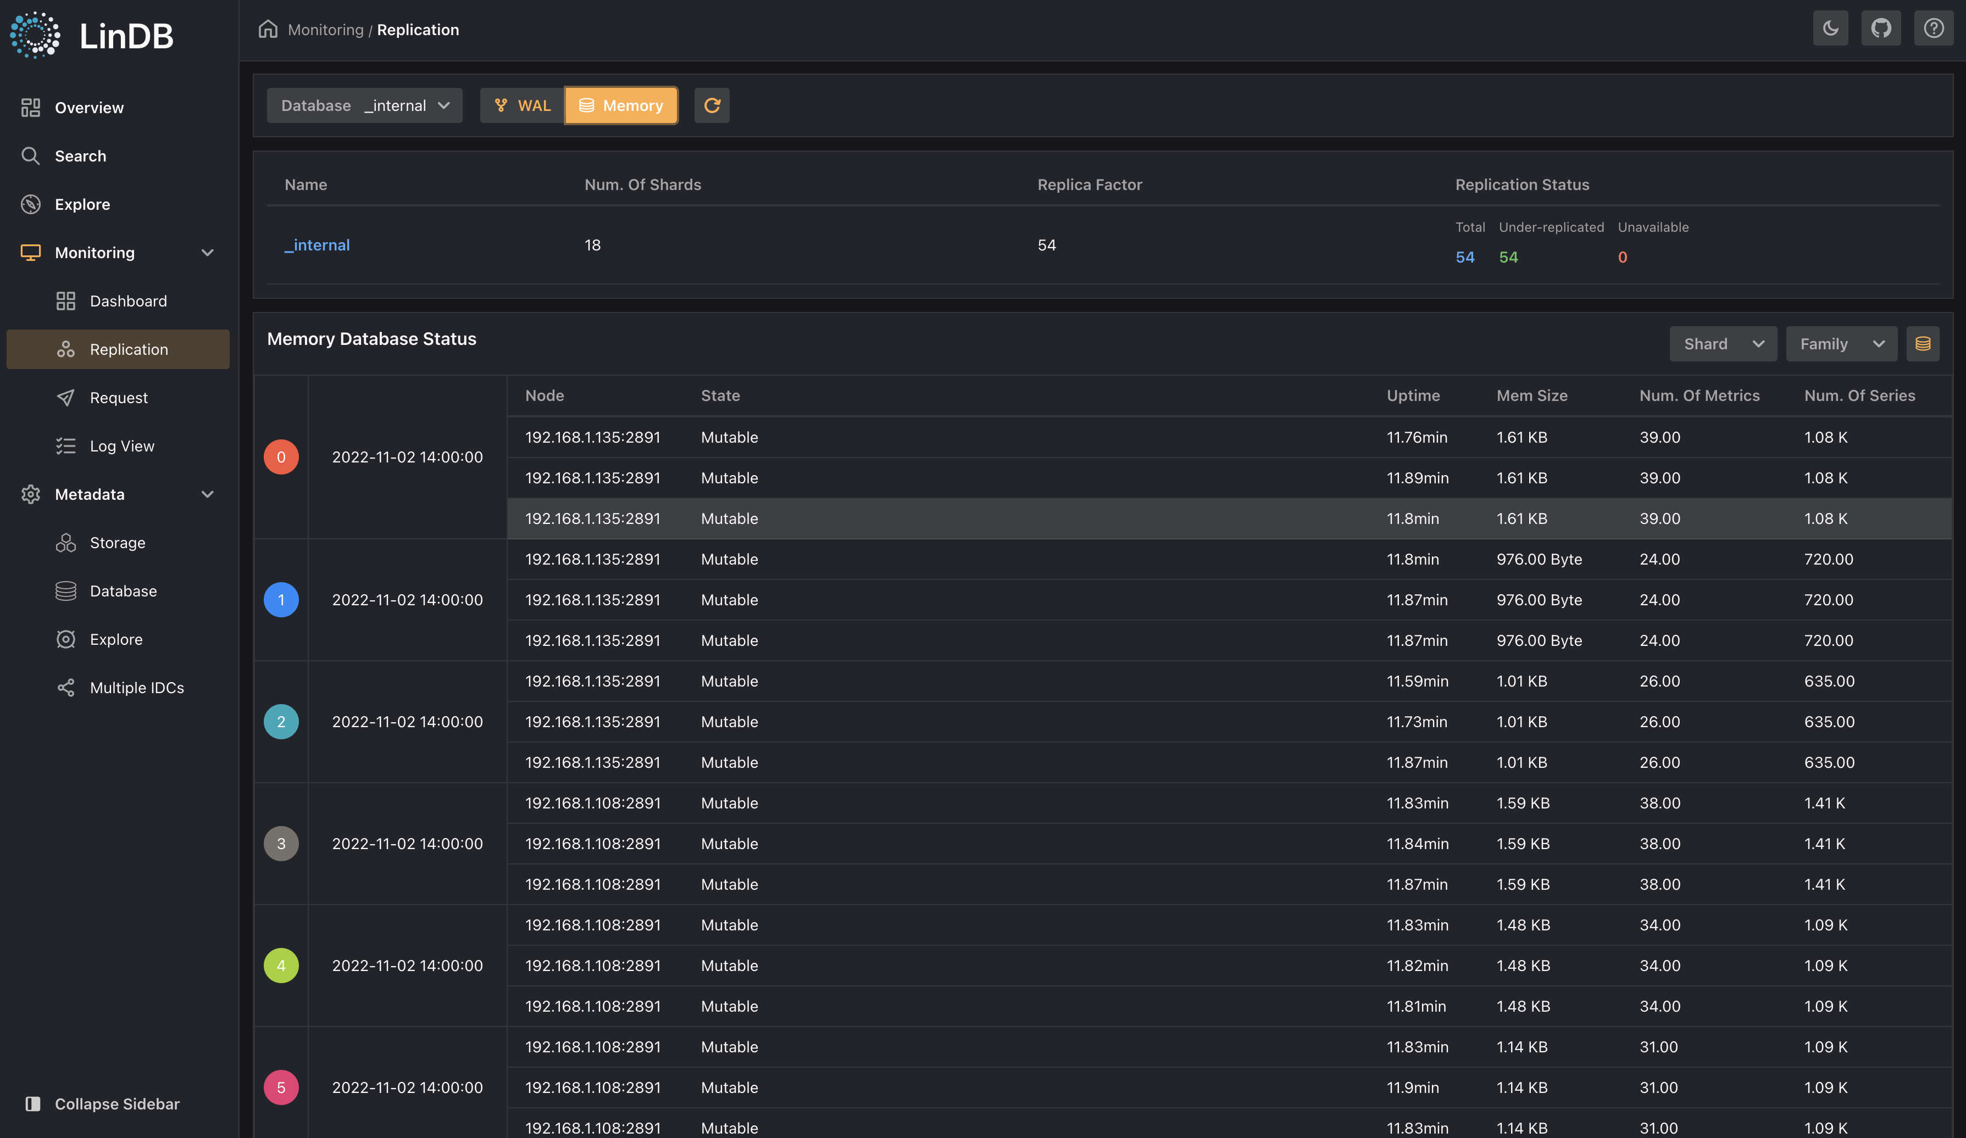Select Log View in the sidebar
Image resolution: width=1966 pixels, height=1138 pixels.
click(x=123, y=445)
